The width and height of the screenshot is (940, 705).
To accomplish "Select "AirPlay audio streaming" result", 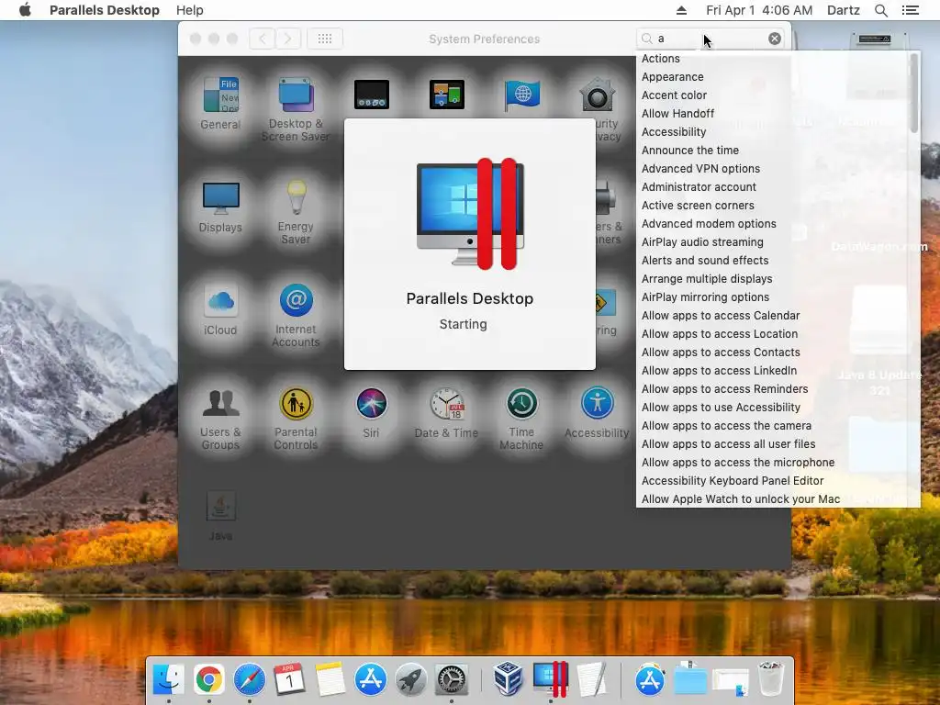I will [702, 242].
